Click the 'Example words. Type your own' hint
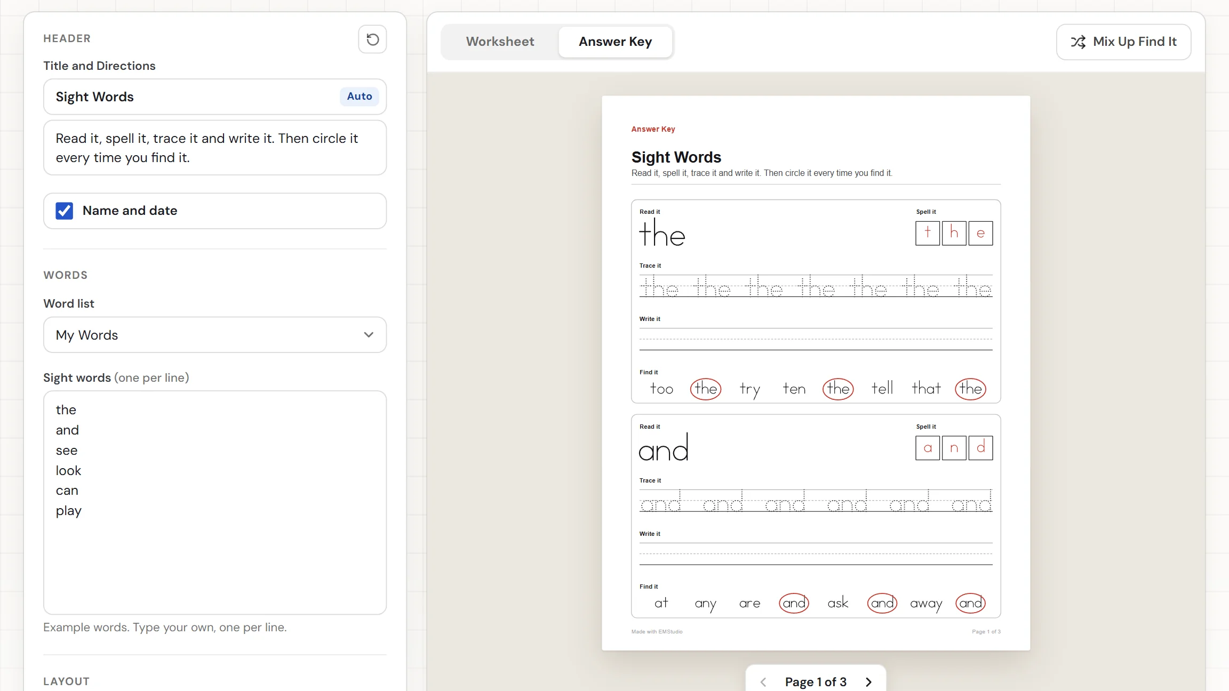1229x691 pixels. pyautogui.click(x=165, y=628)
